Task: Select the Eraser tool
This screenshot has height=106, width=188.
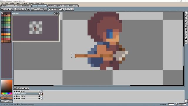Action: tap(186, 19)
